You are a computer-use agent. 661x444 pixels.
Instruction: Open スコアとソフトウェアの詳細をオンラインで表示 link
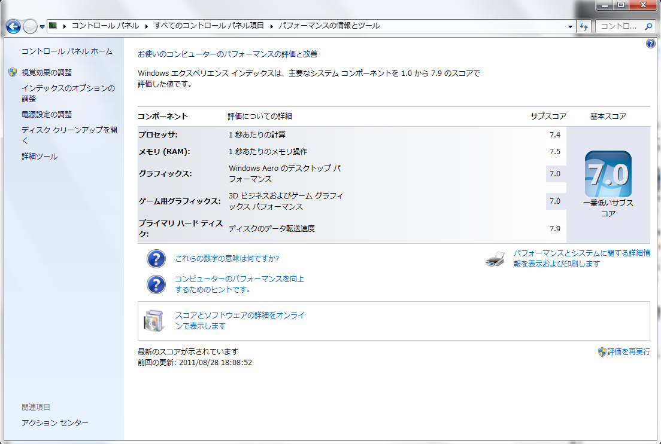240,321
